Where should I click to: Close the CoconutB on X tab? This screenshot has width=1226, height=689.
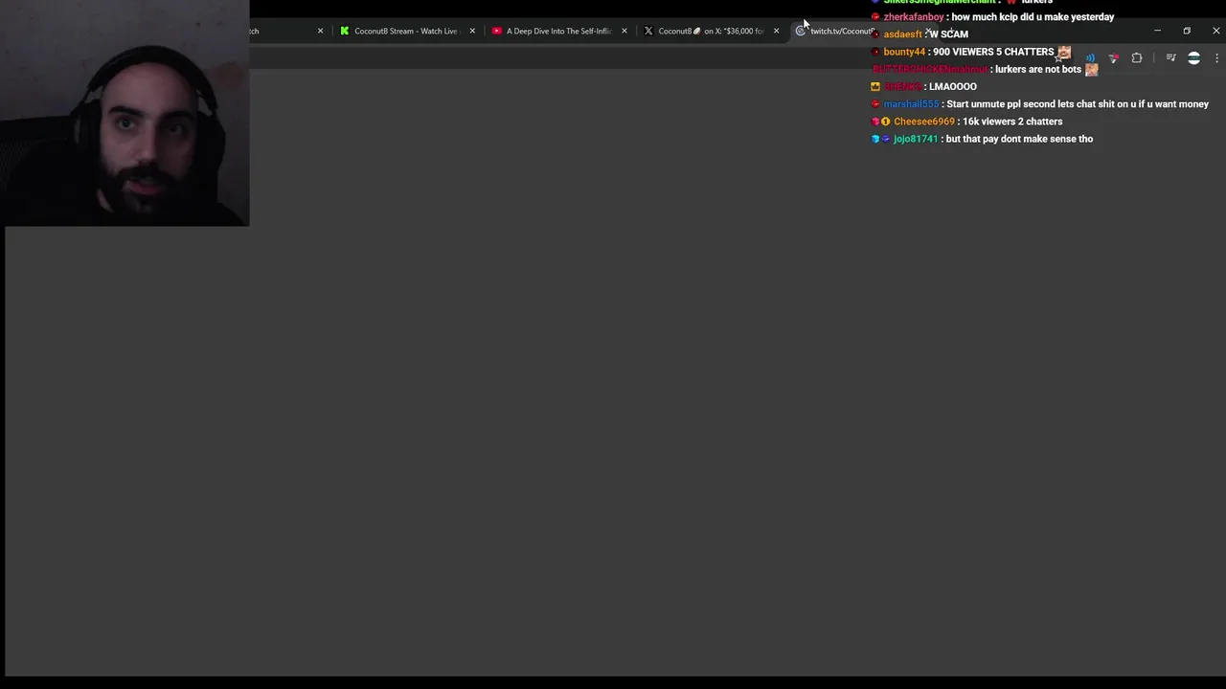[776, 31]
